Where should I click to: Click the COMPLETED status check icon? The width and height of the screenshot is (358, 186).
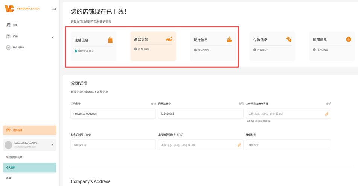(76, 51)
